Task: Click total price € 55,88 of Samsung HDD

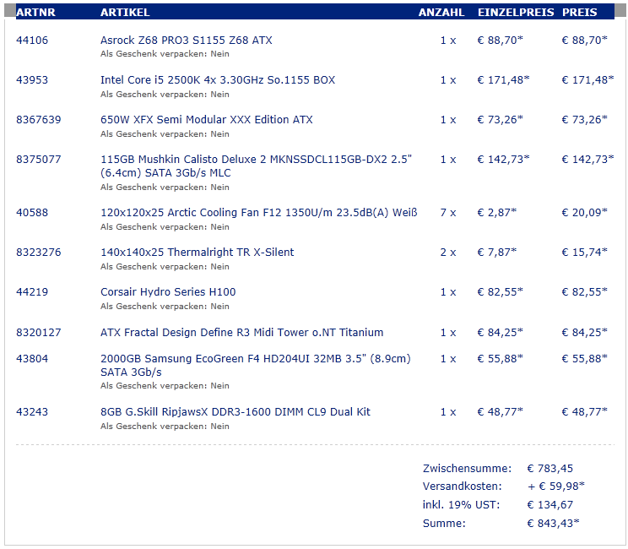Action: (585, 358)
